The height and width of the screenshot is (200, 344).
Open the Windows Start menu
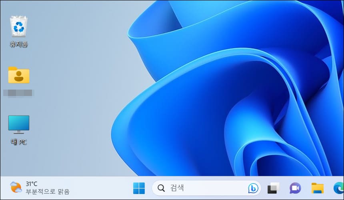pos(139,188)
